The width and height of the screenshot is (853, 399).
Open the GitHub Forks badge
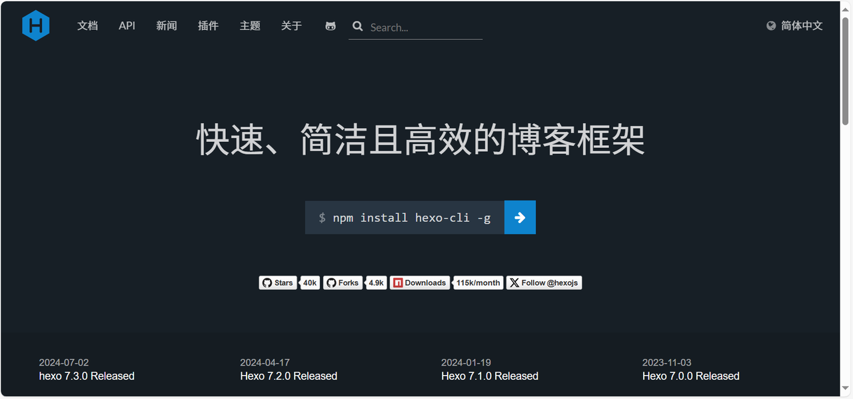(343, 283)
